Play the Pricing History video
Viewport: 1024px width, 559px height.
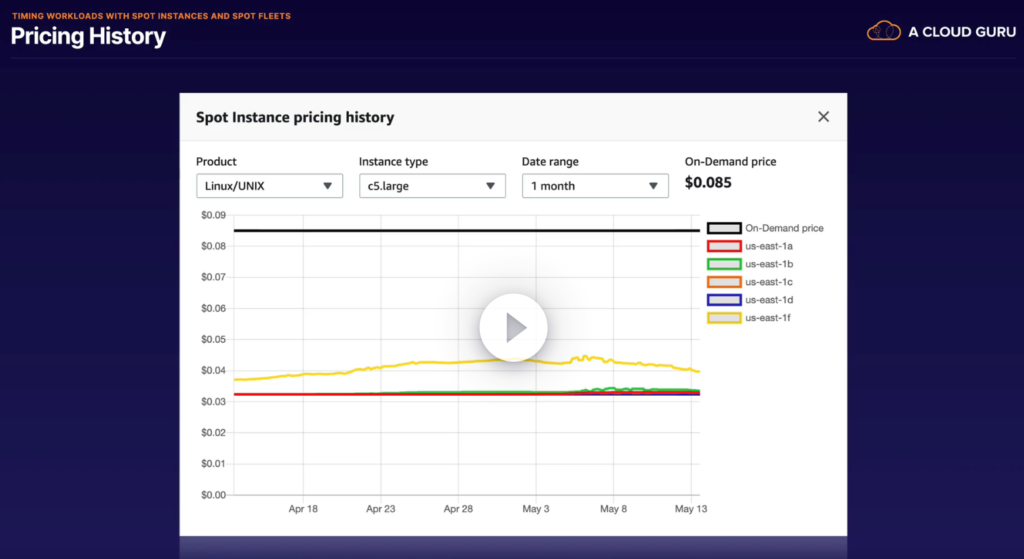[513, 327]
